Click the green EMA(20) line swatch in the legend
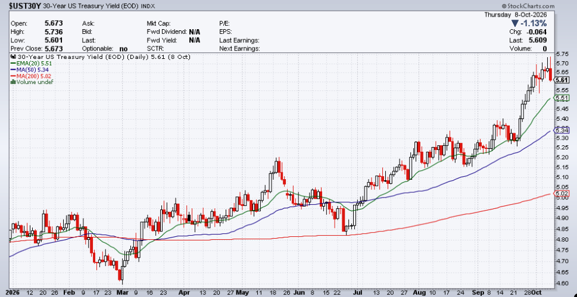This screenshot has width=577, height=297. click(13, 63)
